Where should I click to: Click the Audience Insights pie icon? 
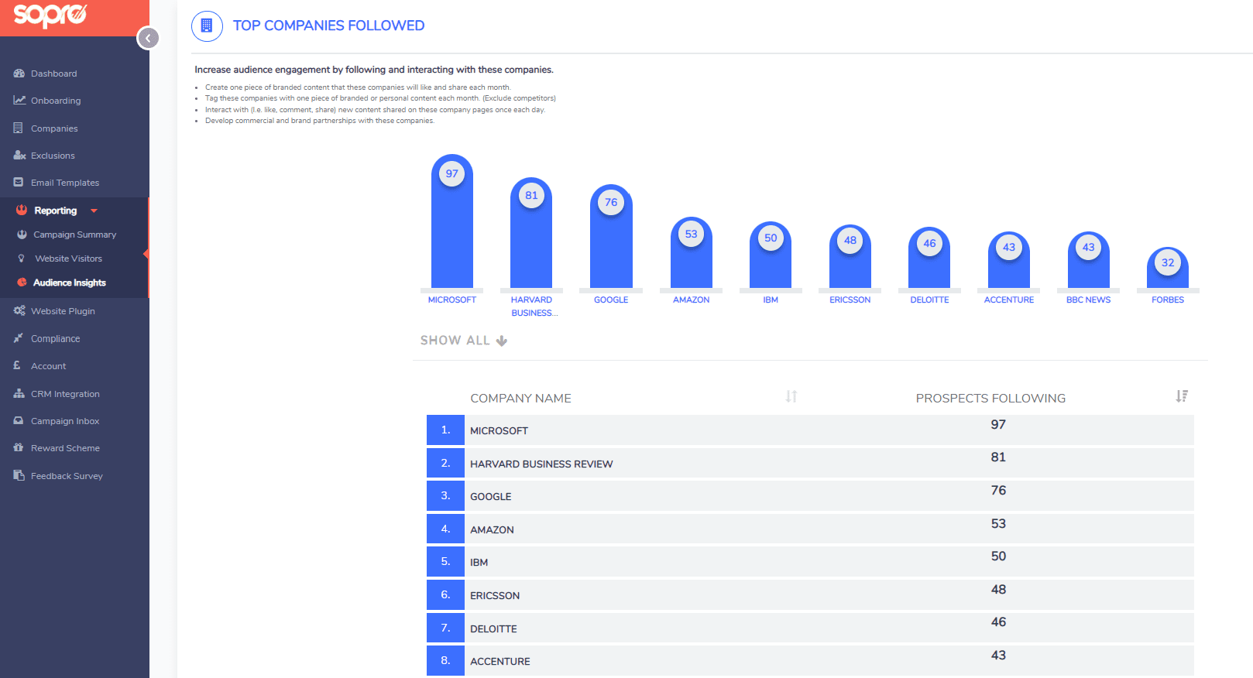pyautogui.click(x=22, y=282)
